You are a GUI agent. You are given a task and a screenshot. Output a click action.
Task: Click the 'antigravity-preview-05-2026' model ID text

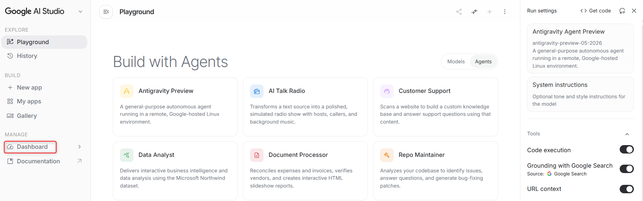coord(567,43)
